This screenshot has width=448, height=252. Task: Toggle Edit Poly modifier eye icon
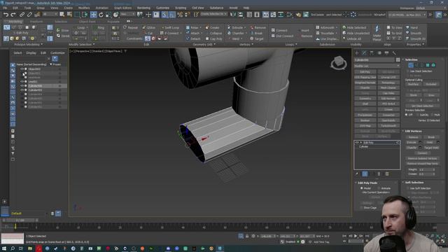click(356, 142)
